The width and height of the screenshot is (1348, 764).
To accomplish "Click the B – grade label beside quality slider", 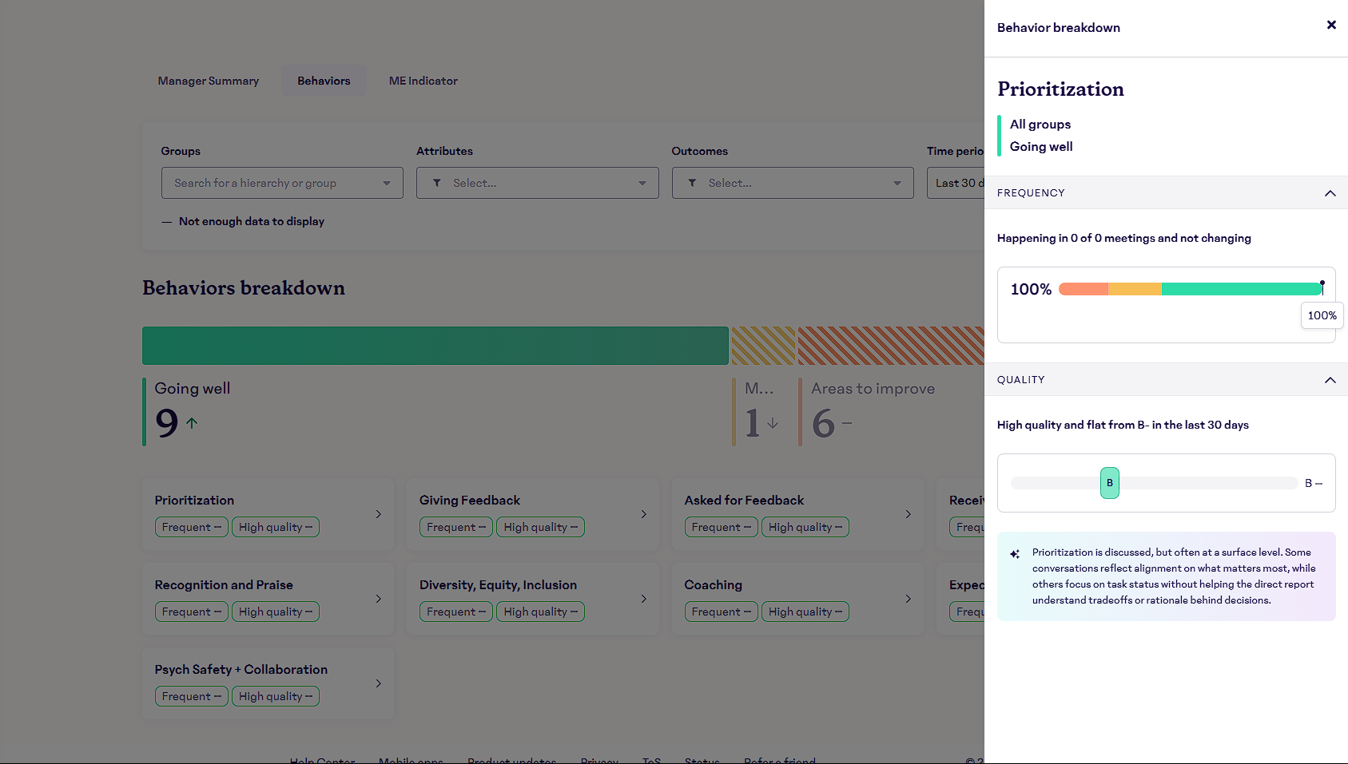I will (x=1313, y=483).
